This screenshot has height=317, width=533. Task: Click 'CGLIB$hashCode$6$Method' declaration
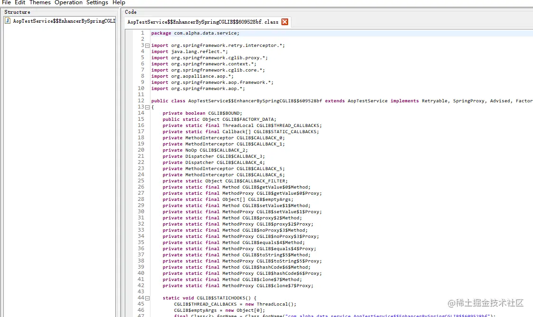236,267
